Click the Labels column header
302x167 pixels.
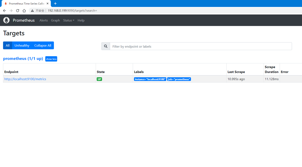click(x=139, y=72)
